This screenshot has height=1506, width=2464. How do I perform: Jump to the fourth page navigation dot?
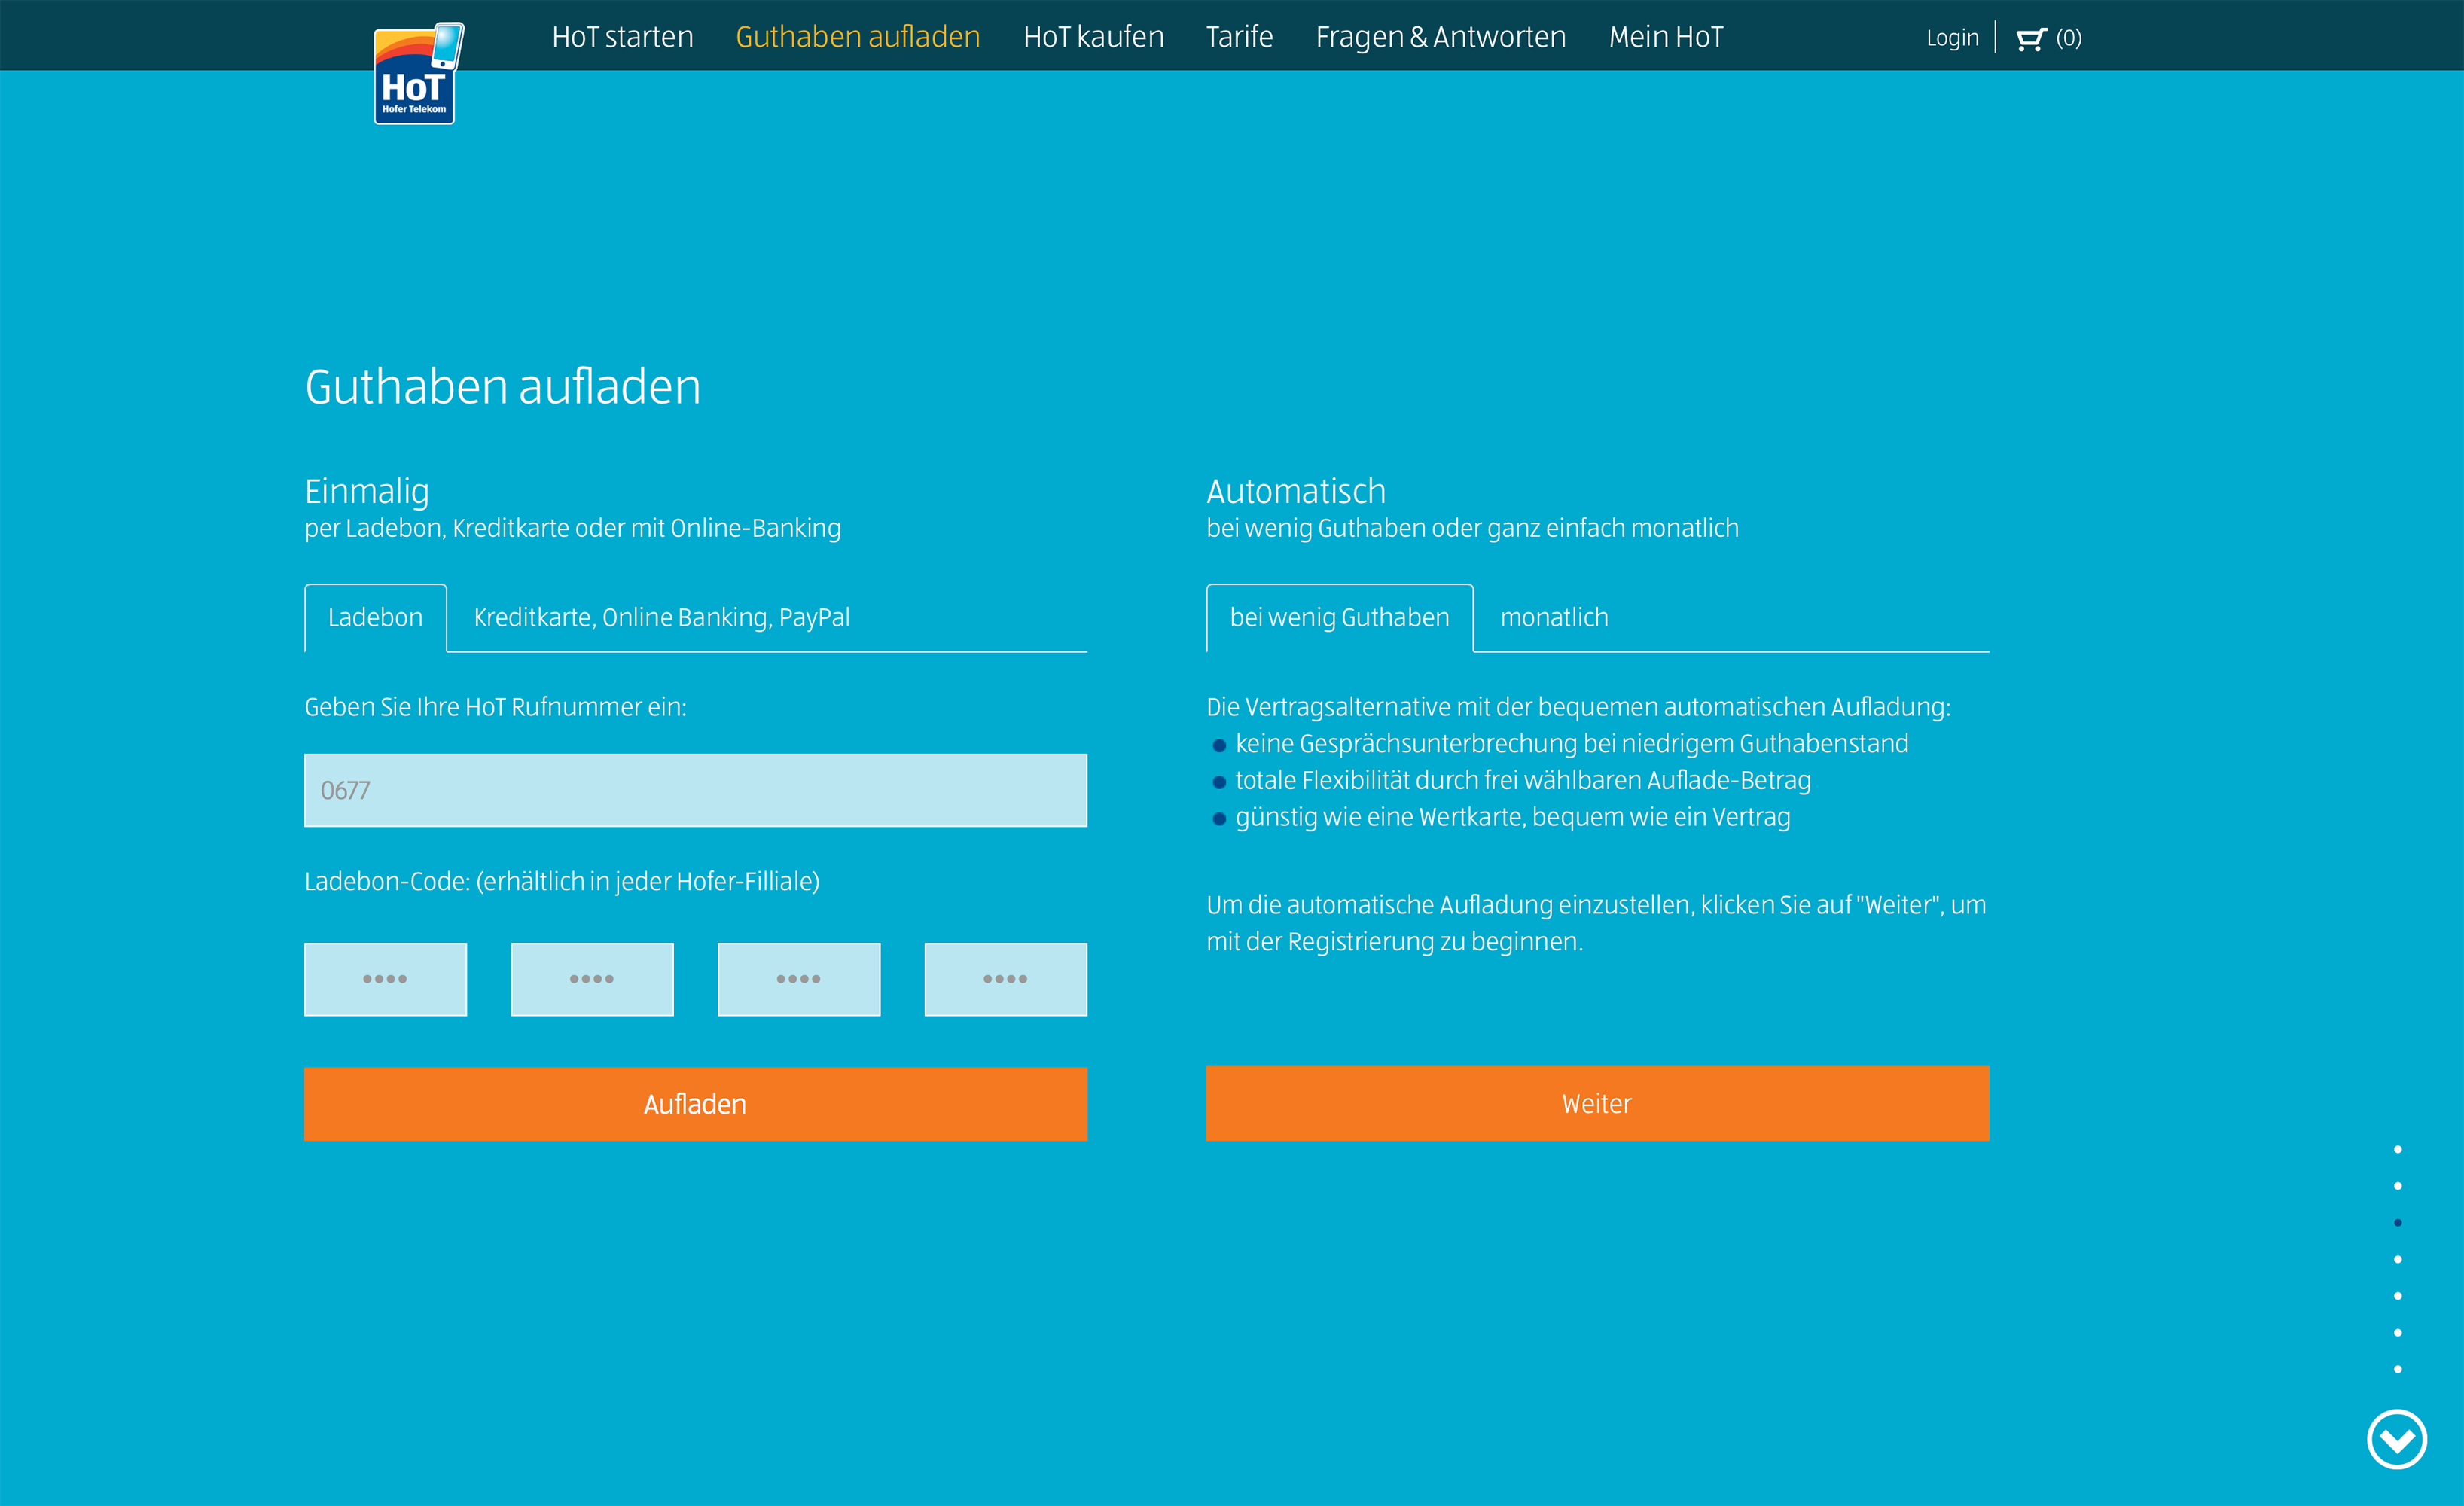click(x=2397, y=1259)
